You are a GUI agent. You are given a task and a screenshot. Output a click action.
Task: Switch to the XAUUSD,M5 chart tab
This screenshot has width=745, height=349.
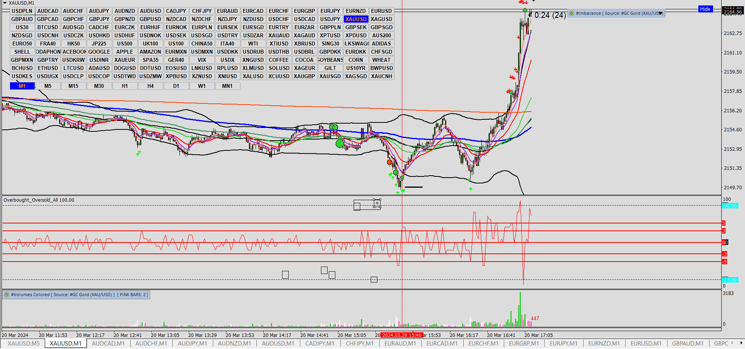coord(23,343)
